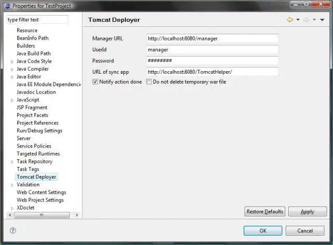This screenshot has width=333, height=245.
Task: Expand the Java Editor node
Action: click(x=12, y=77)
